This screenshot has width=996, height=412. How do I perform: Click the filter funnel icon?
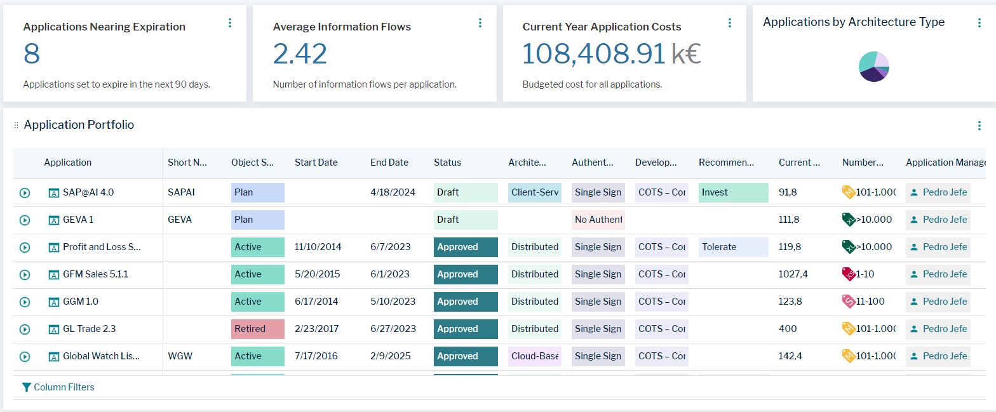(x=26, y=387)
